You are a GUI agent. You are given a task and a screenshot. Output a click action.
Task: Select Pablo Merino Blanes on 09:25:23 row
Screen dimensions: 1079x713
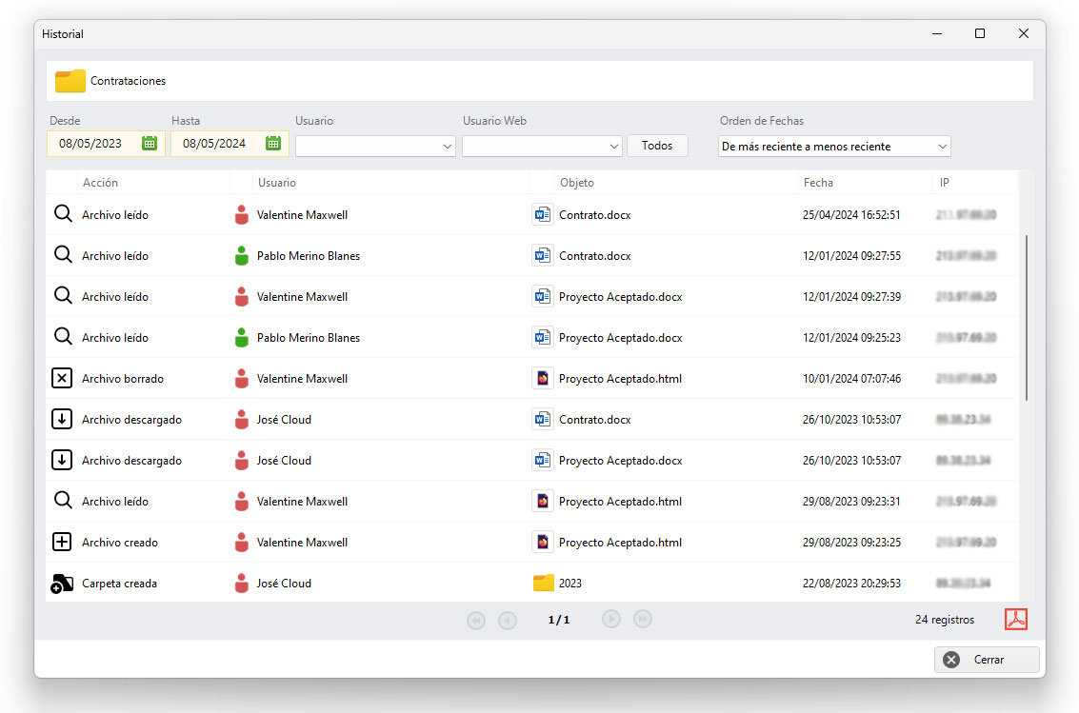[309, 338]
